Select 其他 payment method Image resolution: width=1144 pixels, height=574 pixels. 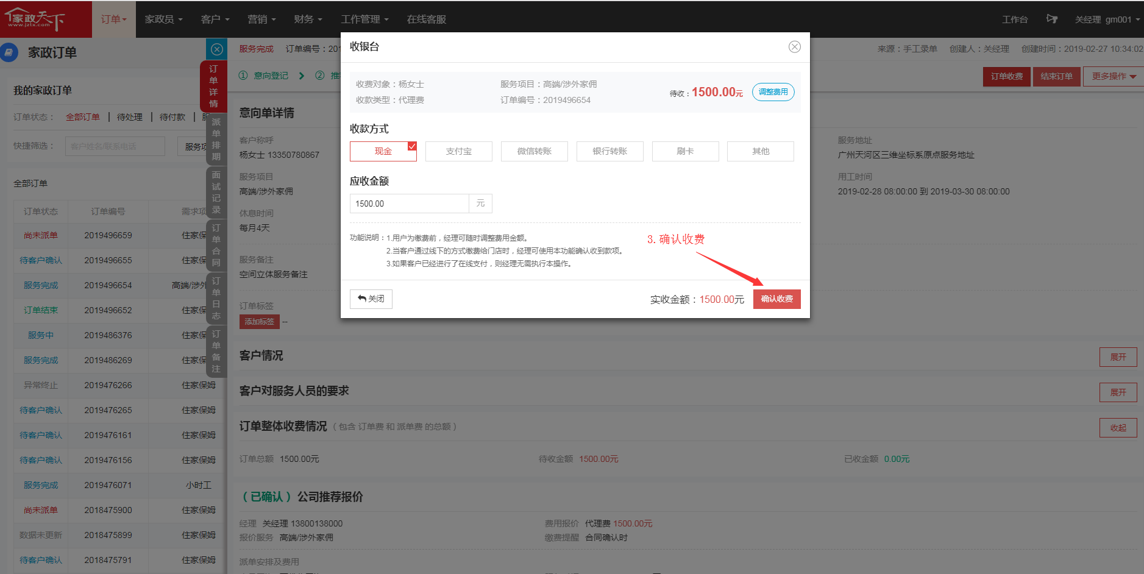pos(760,151)
